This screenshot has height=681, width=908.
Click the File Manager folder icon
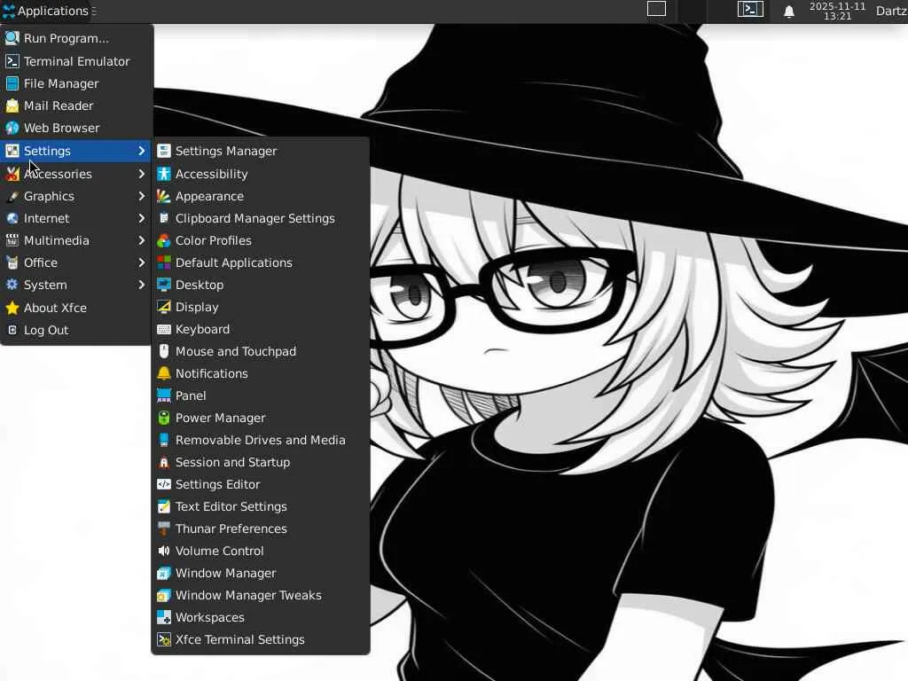(x=12, y=83)
